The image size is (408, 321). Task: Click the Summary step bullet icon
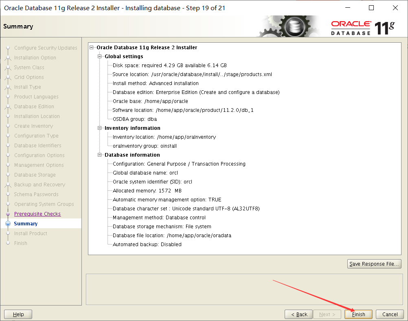8,223
